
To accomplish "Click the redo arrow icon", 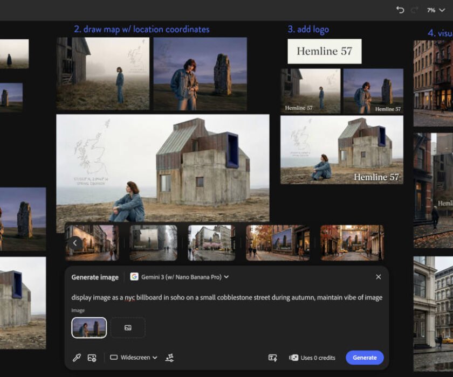I will [414, 10].
